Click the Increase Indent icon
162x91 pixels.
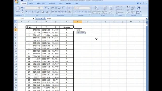66,12
